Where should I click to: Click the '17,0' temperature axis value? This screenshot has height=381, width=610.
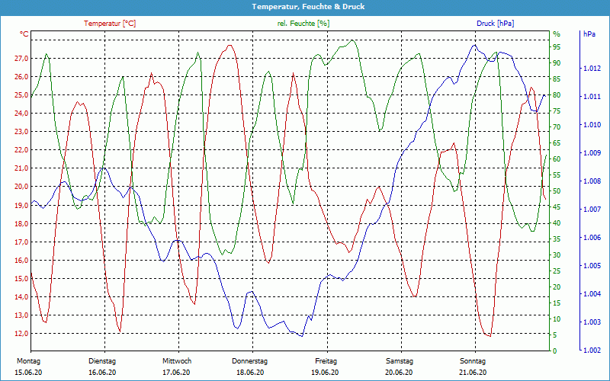click(22, 242)
